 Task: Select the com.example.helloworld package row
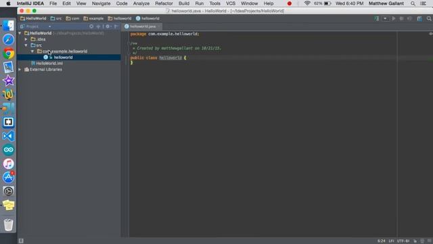69,52
